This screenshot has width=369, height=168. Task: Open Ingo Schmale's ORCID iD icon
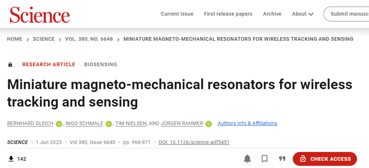coord(109,124)
